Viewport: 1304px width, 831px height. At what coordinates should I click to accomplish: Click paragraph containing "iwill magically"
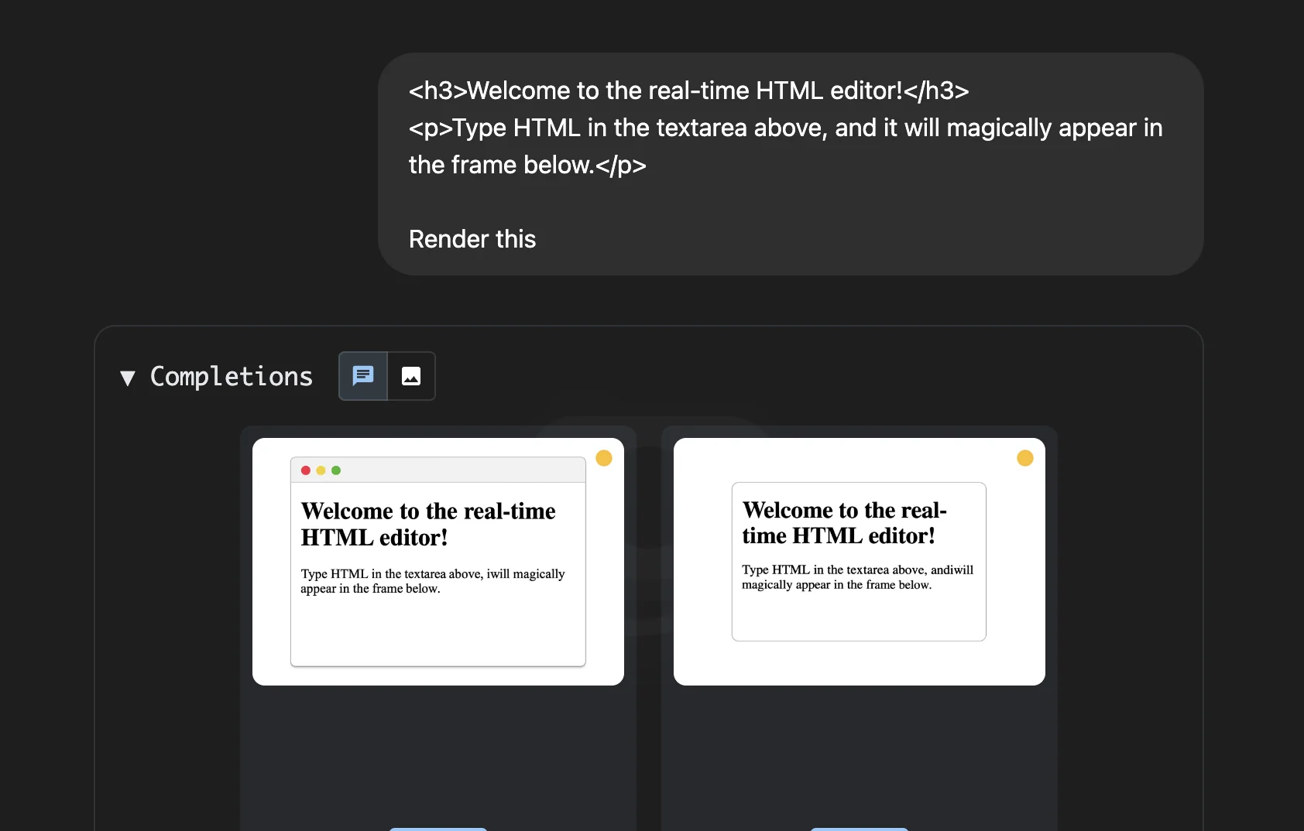click(432, 581)
